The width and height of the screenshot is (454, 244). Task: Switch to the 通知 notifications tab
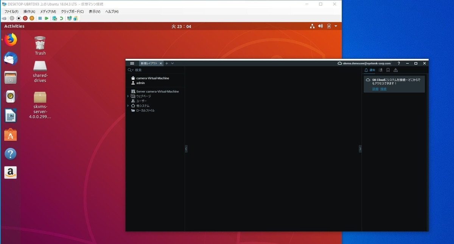click(x=370, y=70)
